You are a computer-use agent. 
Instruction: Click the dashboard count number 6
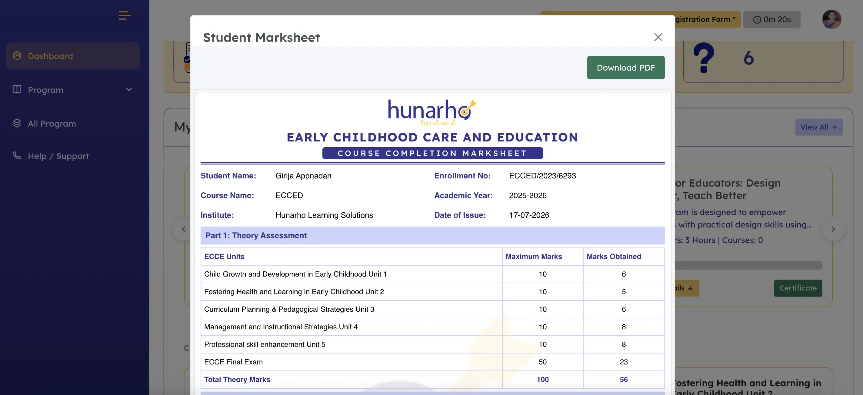748,58
